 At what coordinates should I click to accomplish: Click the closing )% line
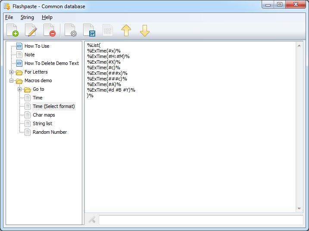(x=90, y=95)
